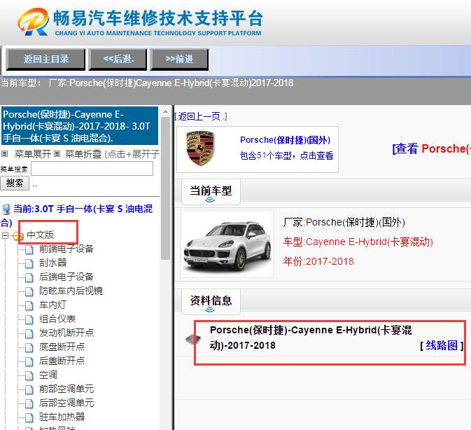The width and height of the screenshot is (471, 430).
Task: Click document icon beside 空调
Action: coord(29,376)
